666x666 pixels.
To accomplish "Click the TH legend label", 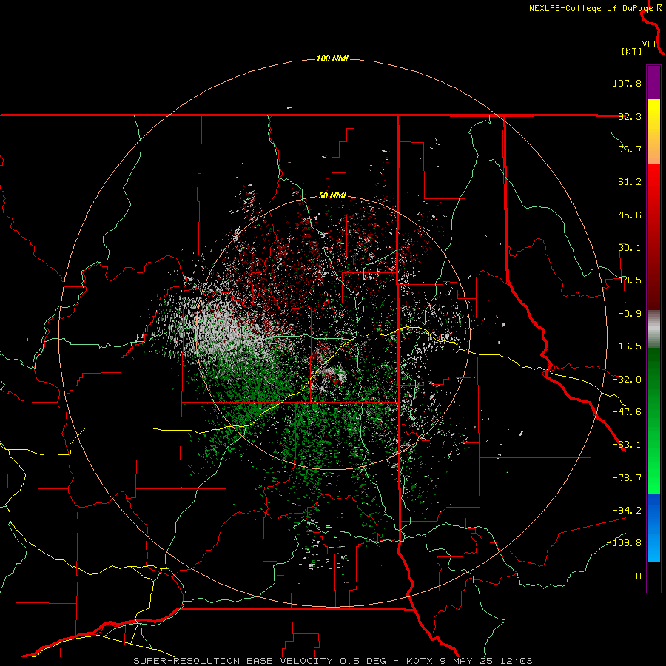I will 636,576.
